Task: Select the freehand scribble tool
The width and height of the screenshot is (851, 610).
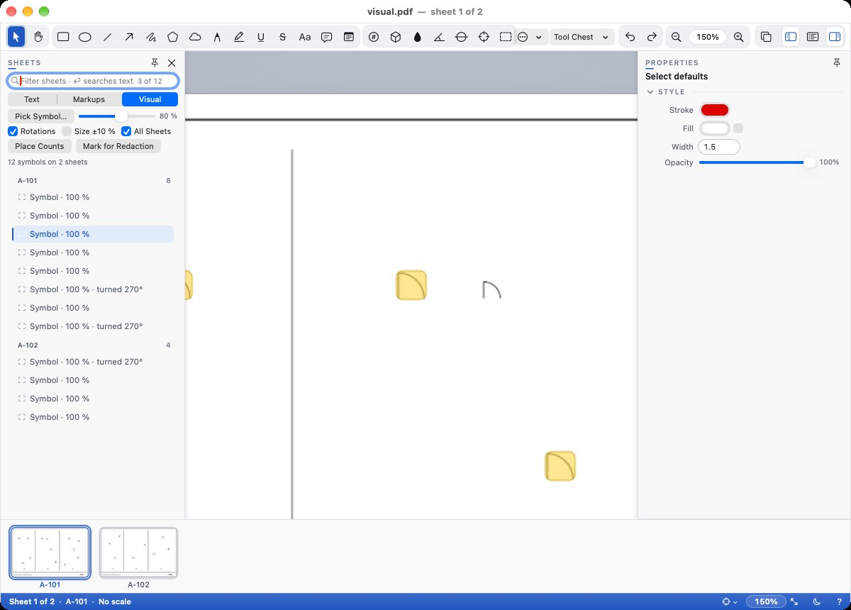Action: (150, 37)
